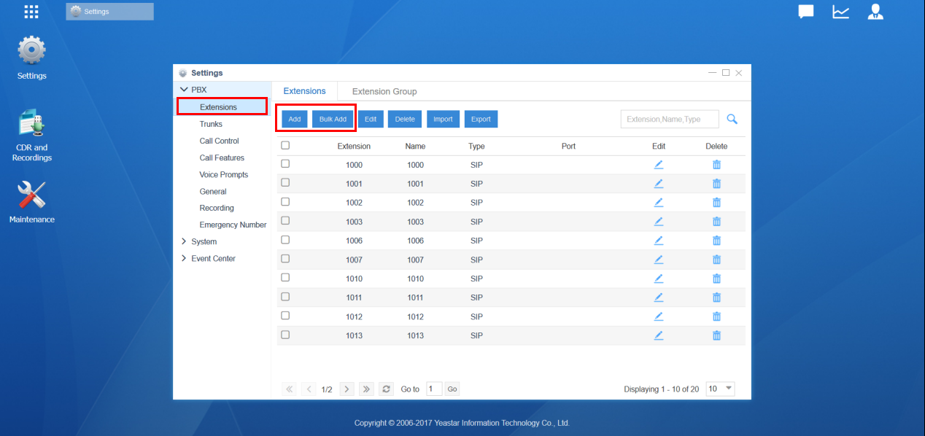Open CDR and Recordings desktop icon
Image resolution: width=925 pixels, height=436 pixels.
[x=31, y=122]
